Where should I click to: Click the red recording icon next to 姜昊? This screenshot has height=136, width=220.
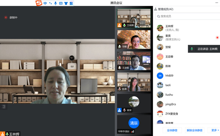click(217, 38)
